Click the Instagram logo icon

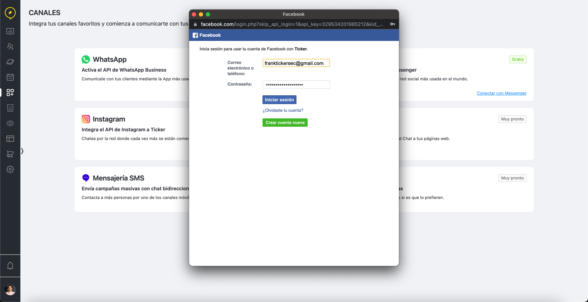coord(86,119)
